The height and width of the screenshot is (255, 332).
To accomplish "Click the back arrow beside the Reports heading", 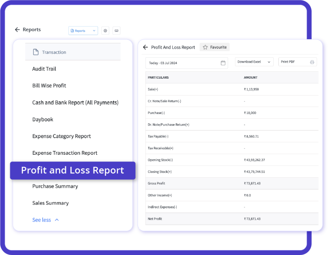I will 17,29.
